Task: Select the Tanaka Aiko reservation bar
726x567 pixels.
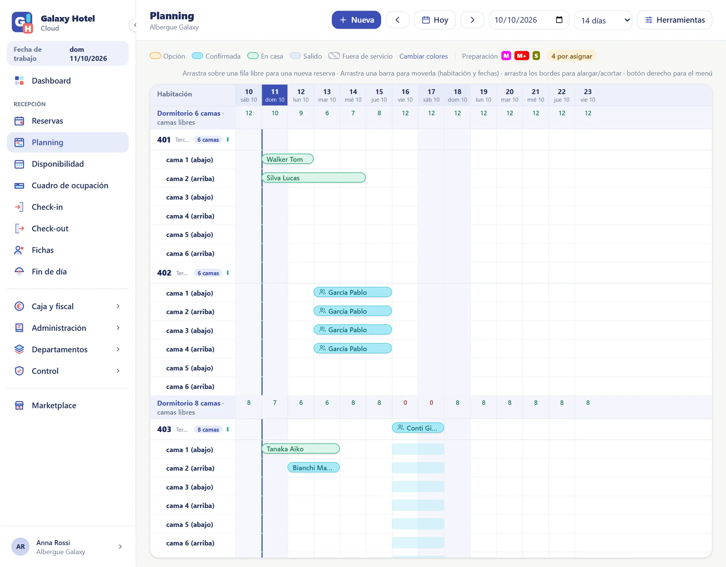Action: tap(301, 449)
